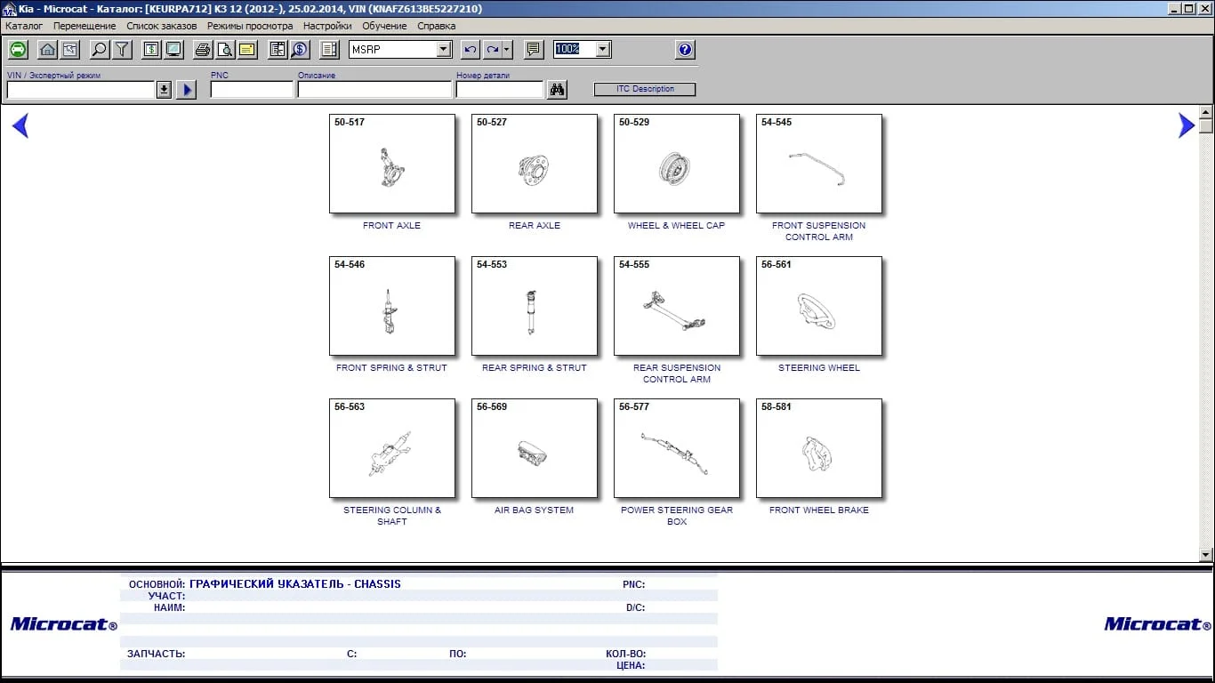Click the ITC Description button
The width and height of the screenshot is (1215, 683).
[x=645, y=89]
